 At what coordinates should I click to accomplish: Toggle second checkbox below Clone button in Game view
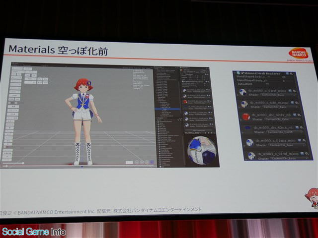pyautogui.click(x=16, y=103)
